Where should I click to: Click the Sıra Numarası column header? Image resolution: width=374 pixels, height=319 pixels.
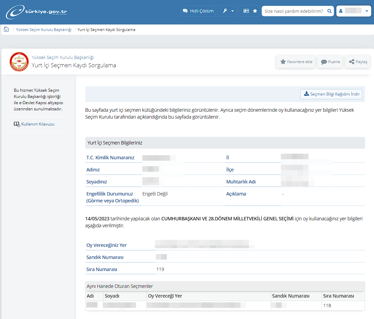(x=338, y=296)
